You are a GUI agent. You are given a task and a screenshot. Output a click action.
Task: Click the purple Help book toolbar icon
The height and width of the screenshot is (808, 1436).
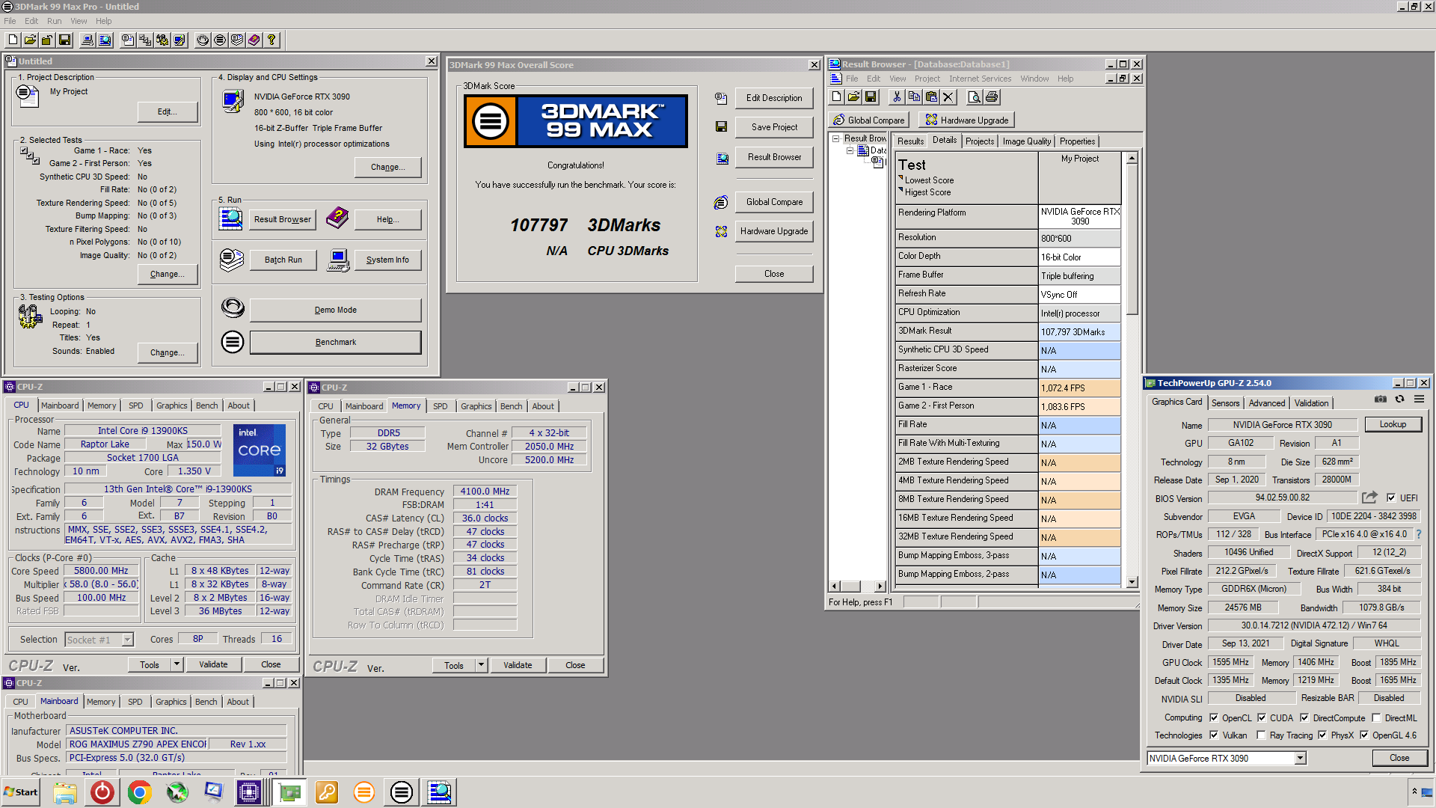(254, 40)
